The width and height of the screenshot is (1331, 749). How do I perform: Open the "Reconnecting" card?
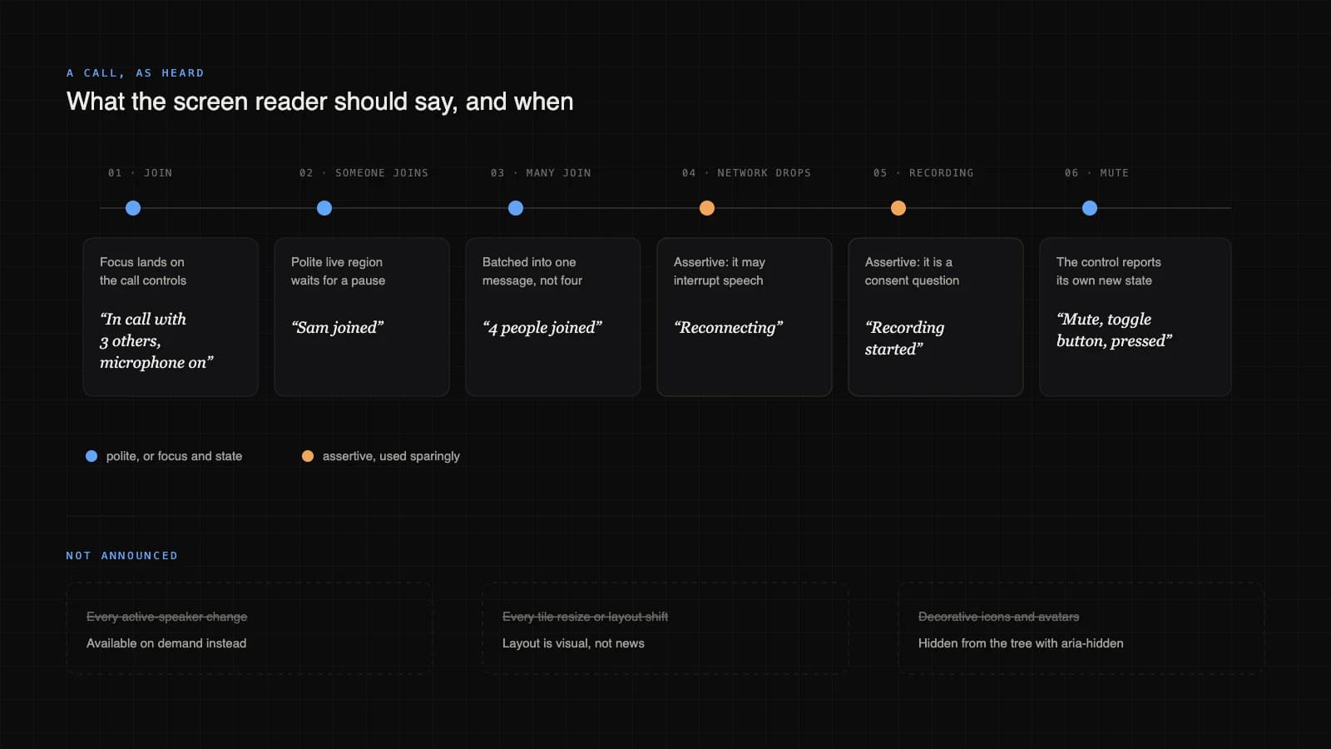click(x=745, y=317)
